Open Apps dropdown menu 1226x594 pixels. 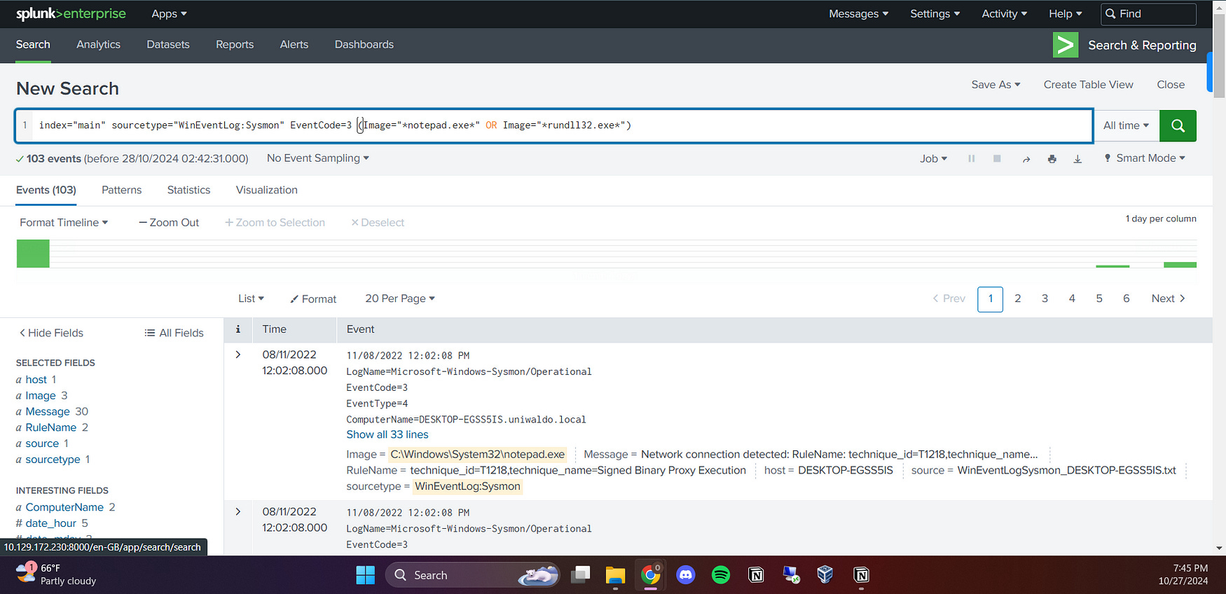169,14
